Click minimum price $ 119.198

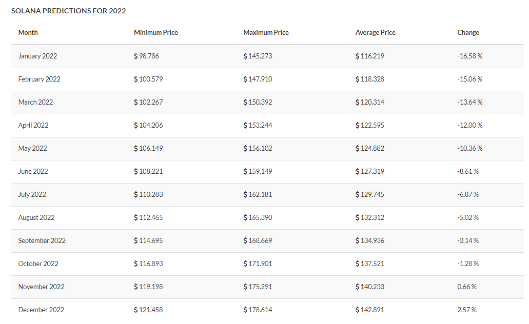click(148, 287)
